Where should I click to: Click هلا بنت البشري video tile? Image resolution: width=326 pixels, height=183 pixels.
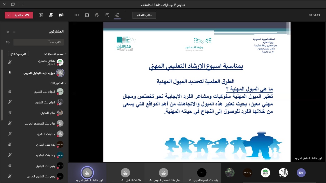[x=125, y=173]
